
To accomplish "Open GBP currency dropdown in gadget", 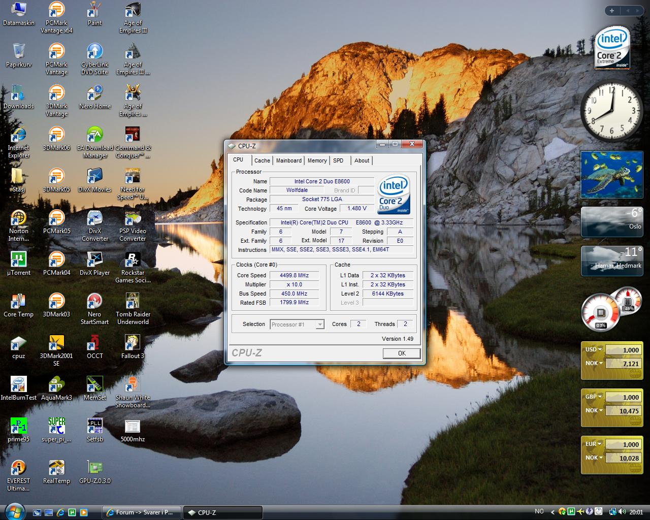I will click(x=593, y=397).
